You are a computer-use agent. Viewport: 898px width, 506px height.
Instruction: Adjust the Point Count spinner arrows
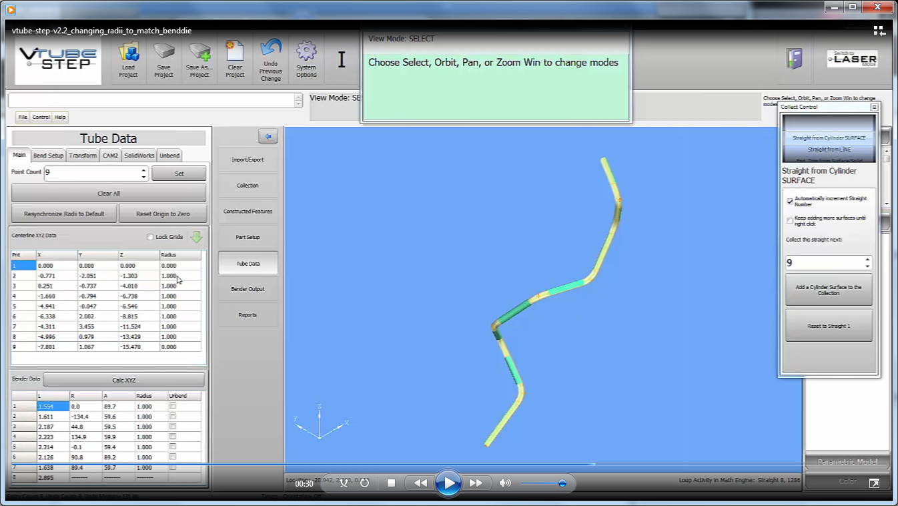pyautogui.click(x=143, y=173)
